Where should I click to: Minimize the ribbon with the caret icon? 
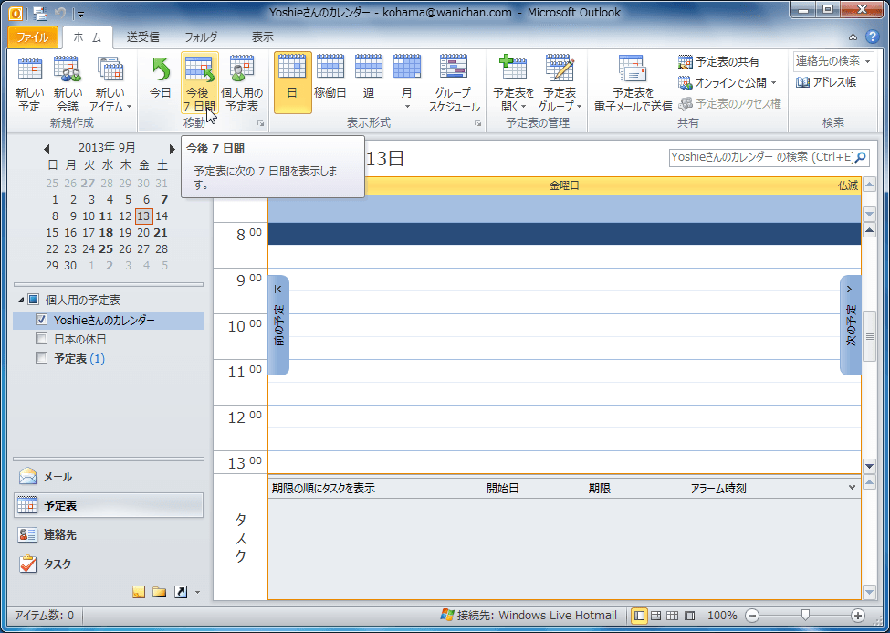853,37
